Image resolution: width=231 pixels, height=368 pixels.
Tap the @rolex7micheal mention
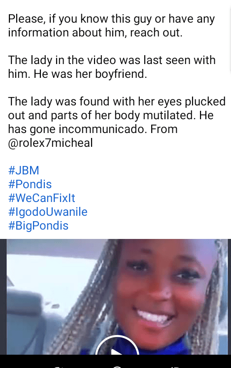coord(50,143)
